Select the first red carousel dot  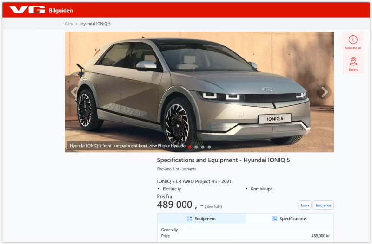pos(190,147)
